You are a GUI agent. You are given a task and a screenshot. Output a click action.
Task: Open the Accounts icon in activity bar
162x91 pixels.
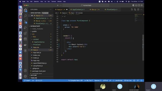[x=25, y=71]
